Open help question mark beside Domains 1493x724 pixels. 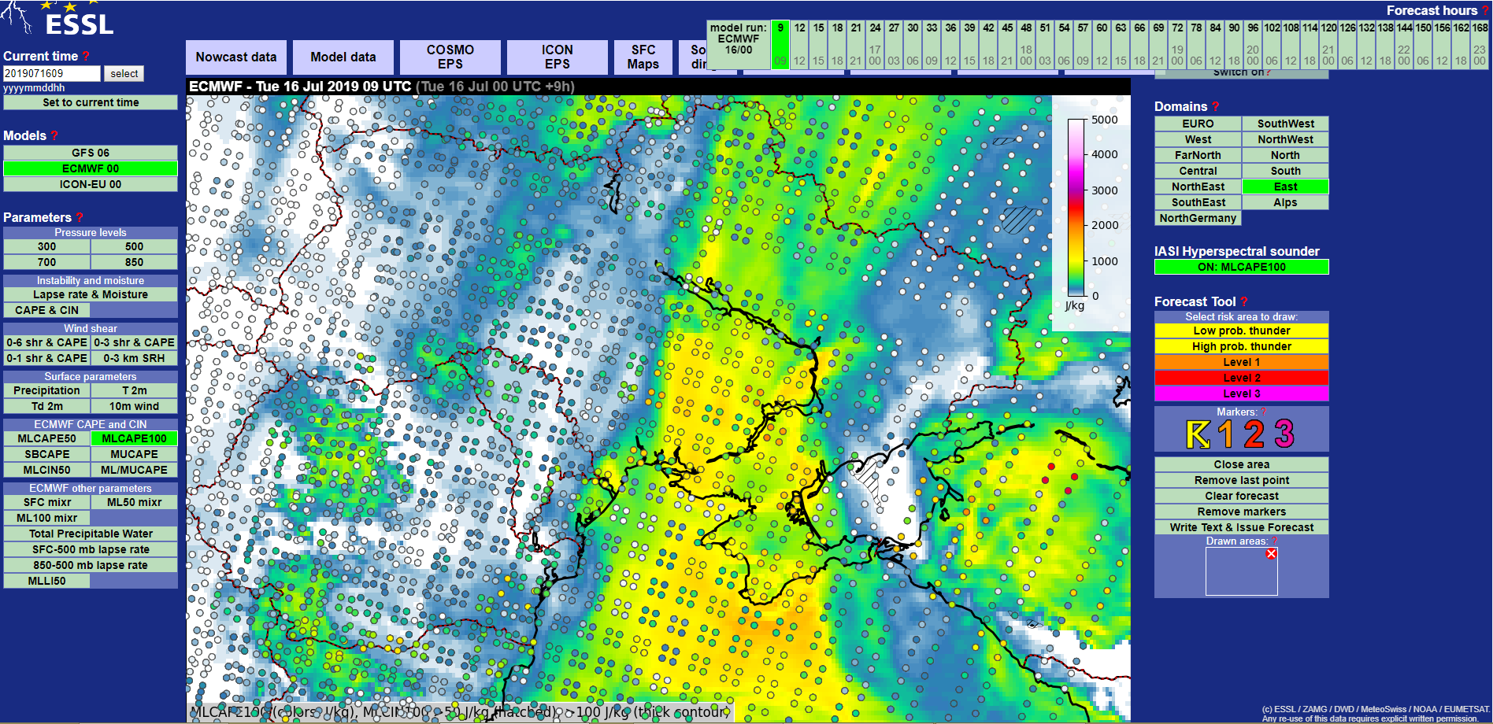pyautogui.click(x=1215, y=106)
